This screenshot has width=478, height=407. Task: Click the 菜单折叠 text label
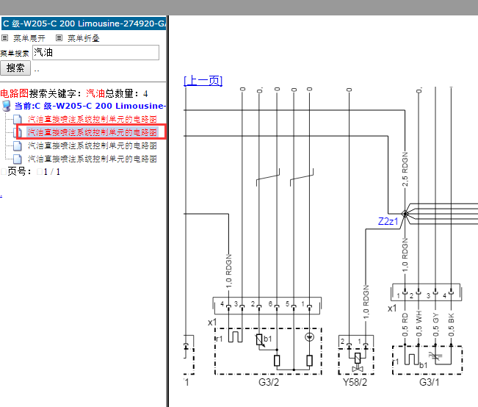point(84,38)
